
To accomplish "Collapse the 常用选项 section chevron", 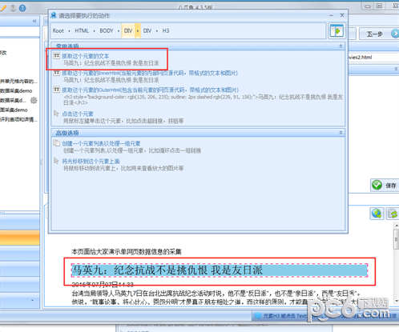I will (341, 46).
